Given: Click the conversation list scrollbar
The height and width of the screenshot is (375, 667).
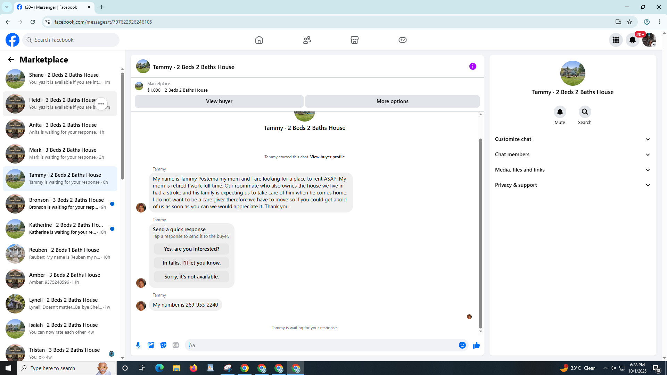Looking at the screenshot, I should 122,126.
